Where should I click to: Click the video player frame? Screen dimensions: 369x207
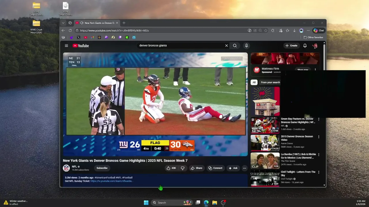(155, 104)
